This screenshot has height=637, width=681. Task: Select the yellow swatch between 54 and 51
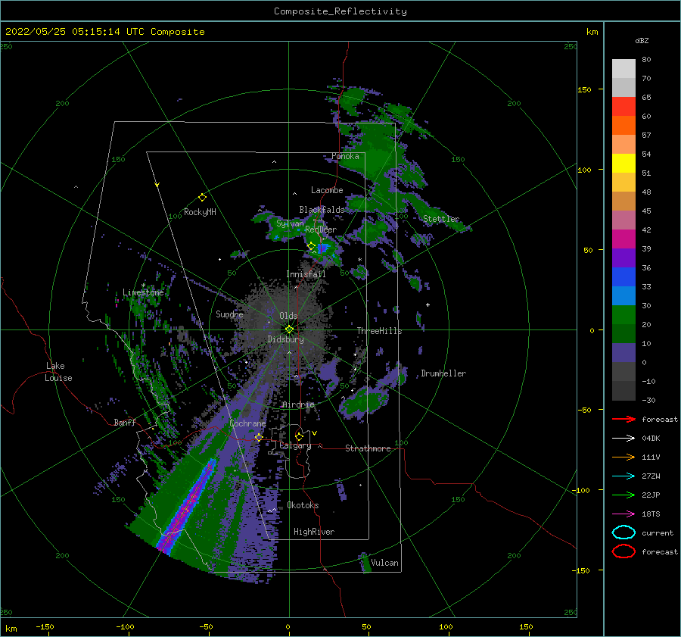point(623,164)
